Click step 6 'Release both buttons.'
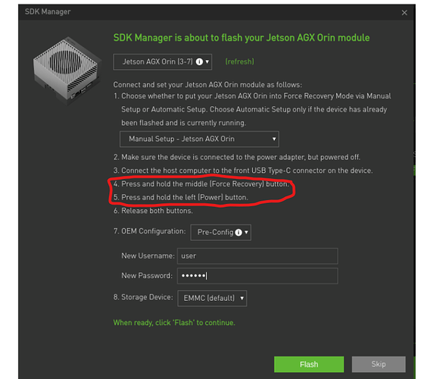This screenshot has width=427, height=379. click(153, 211)
